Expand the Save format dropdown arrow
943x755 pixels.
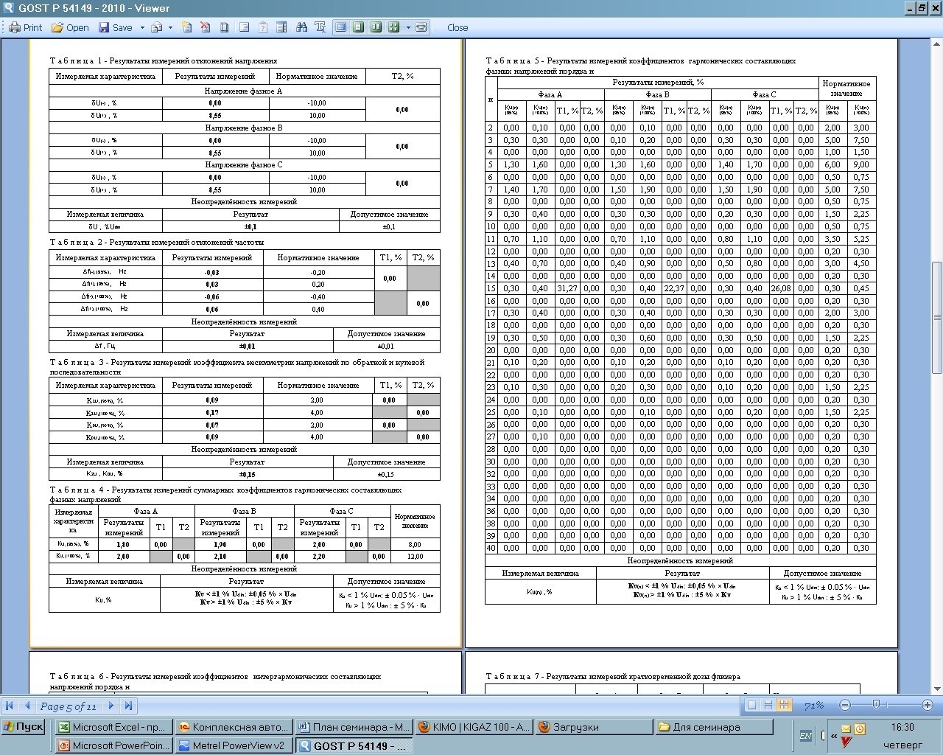[142, 27]
